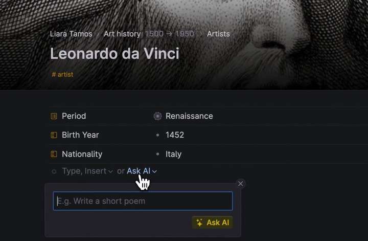Image resolution: width=368 pixels, height=241 pixels.
Task: Click the Period field icon
Action: click(54, 116)
